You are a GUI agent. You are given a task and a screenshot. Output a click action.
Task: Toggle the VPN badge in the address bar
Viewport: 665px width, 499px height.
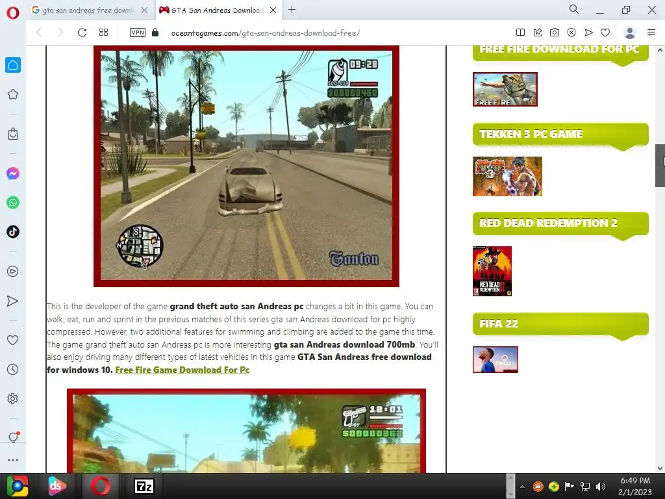[x=138, y=32]
